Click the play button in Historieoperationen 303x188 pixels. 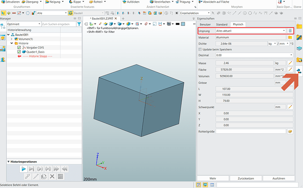click(x=23, y=169)
